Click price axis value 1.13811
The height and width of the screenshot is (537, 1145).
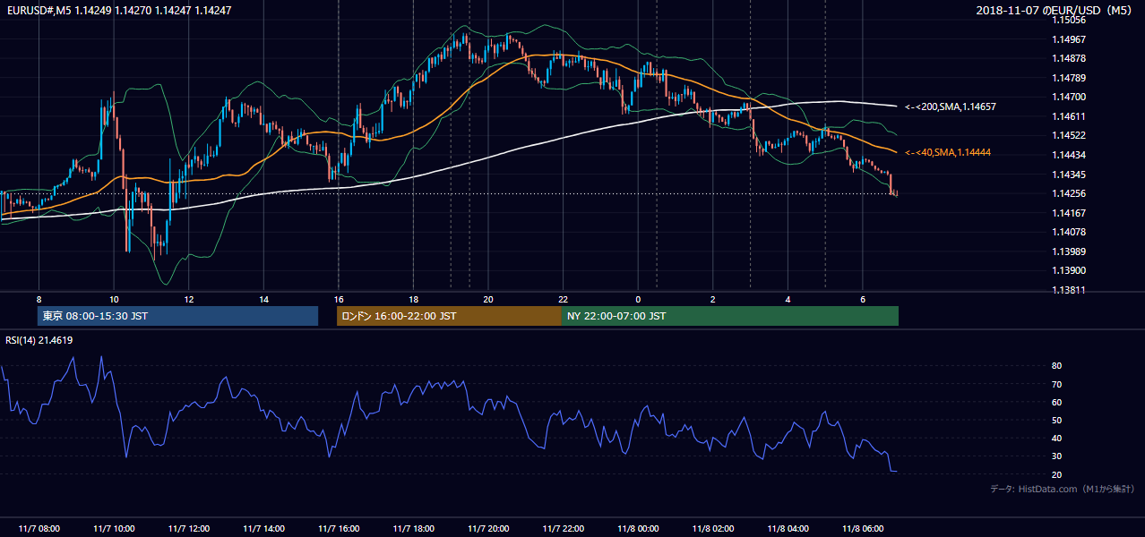(x=1069, y=290)
